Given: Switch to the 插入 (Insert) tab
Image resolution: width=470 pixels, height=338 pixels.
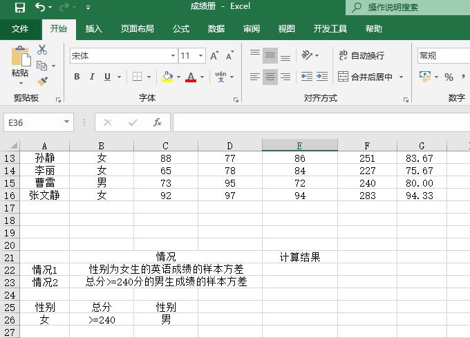Looking at the screenshot, I should click(93, 29).
